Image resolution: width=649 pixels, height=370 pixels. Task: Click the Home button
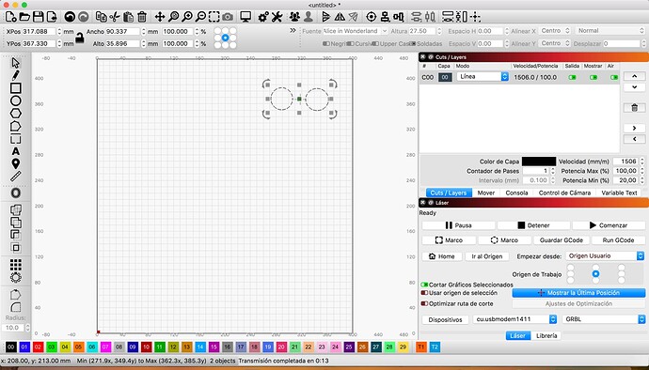pyautogui.click(x=442, y=256)
